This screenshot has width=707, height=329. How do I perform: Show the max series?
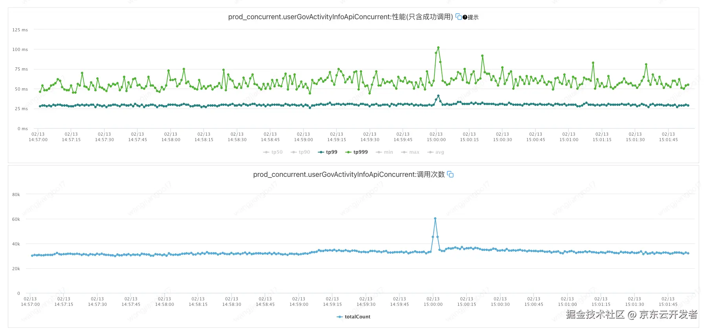[410, 152]
